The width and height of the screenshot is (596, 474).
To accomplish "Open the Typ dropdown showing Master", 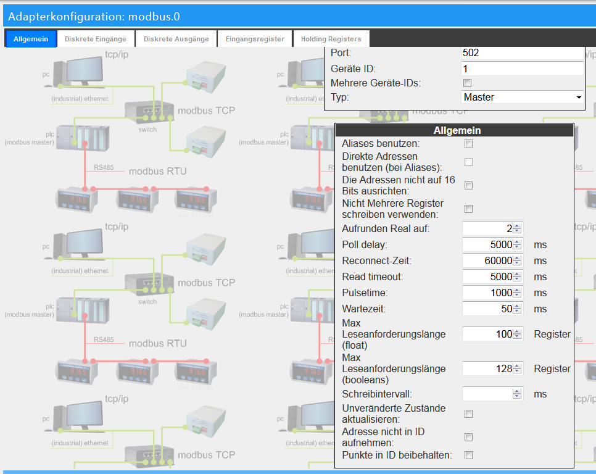I will [522, 97].
